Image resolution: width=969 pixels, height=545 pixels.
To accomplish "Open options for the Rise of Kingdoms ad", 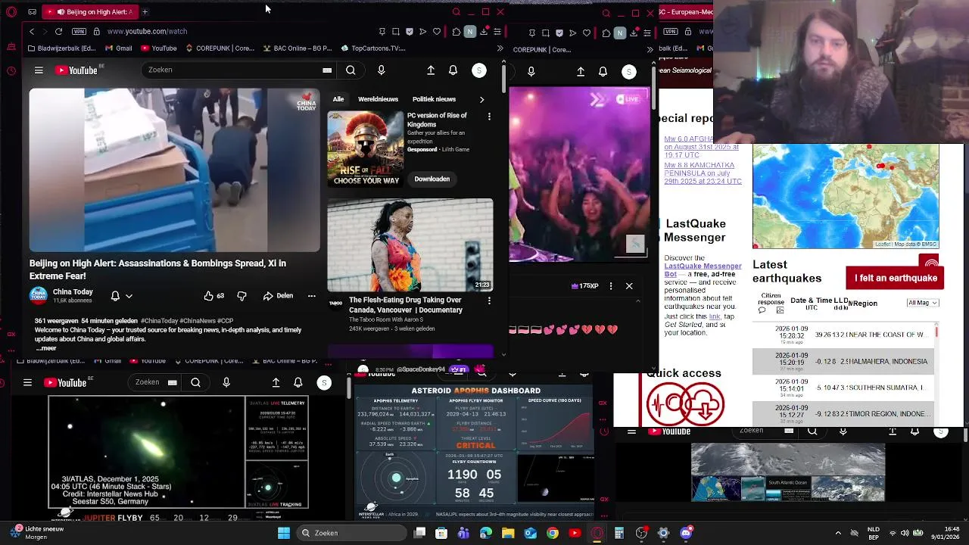I will click(x=489, y=117).
